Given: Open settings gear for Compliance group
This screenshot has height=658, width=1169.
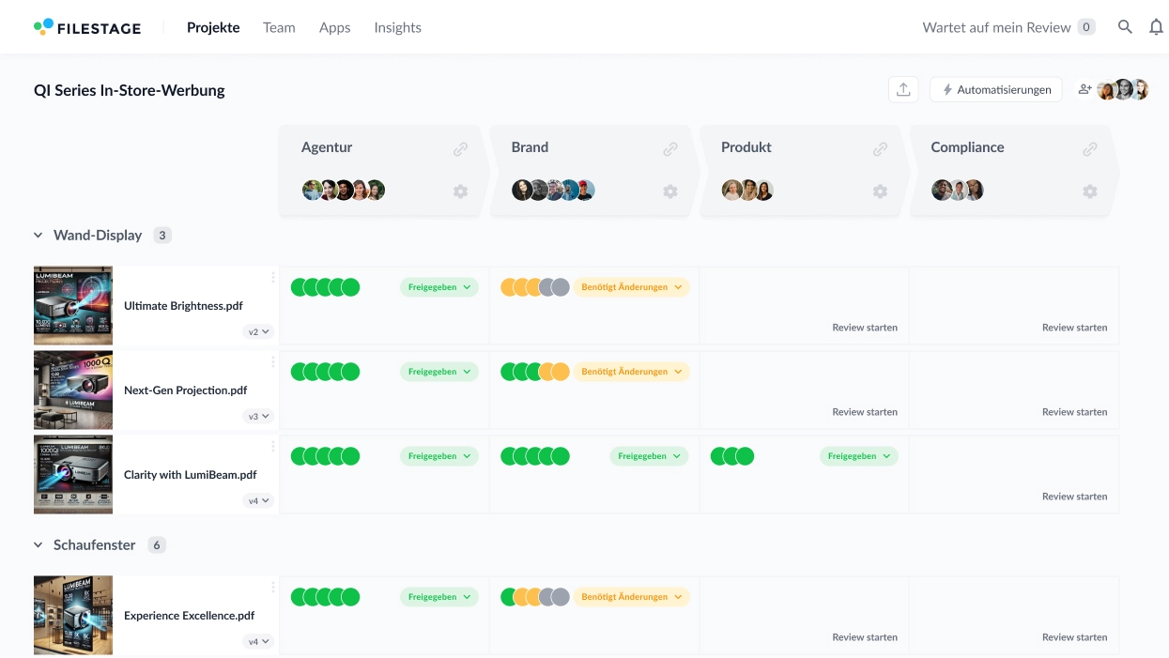Looking at the screenshot, I should coord(1089,191).
